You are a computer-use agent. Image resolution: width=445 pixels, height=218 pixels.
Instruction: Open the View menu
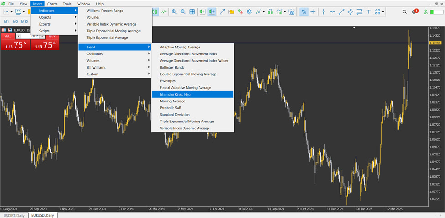[24, 4]
